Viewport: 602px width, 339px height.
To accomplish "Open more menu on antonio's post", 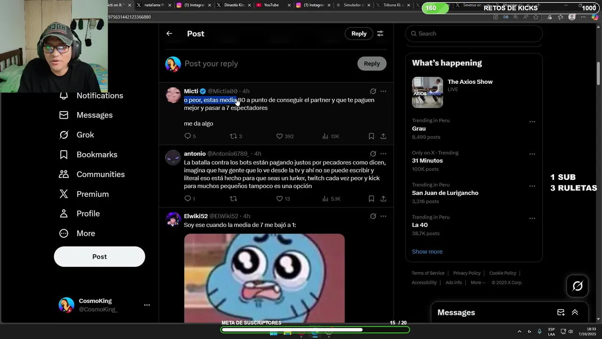I will (383, 154).
